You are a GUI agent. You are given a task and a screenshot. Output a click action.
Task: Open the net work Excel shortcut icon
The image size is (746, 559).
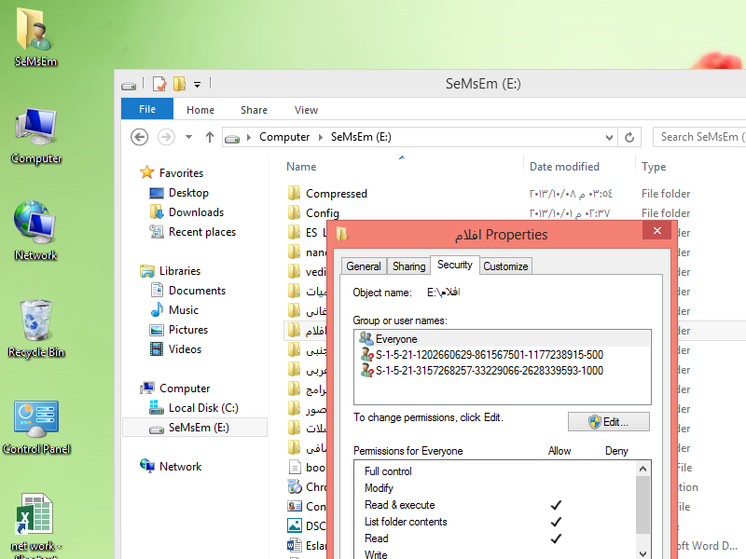36,525
